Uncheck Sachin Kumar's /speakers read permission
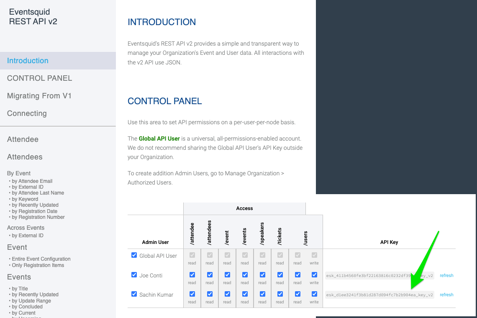This screenshot has height=318, width=477. tap(262, 294)
